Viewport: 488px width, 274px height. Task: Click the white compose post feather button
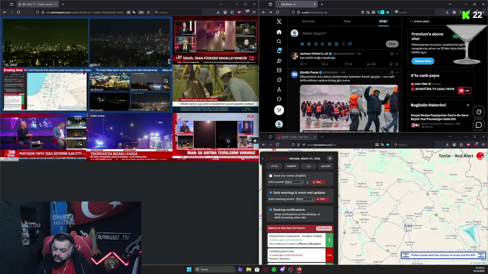coord(279,110)
